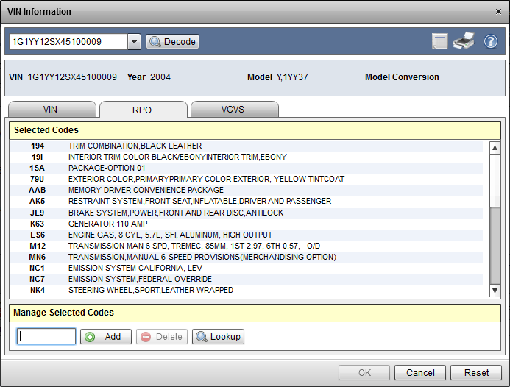Select code row 194 TRIM COMBINATION
This screenshot has width=510, height=387.
pyautogui.click(x=247, y=146)
